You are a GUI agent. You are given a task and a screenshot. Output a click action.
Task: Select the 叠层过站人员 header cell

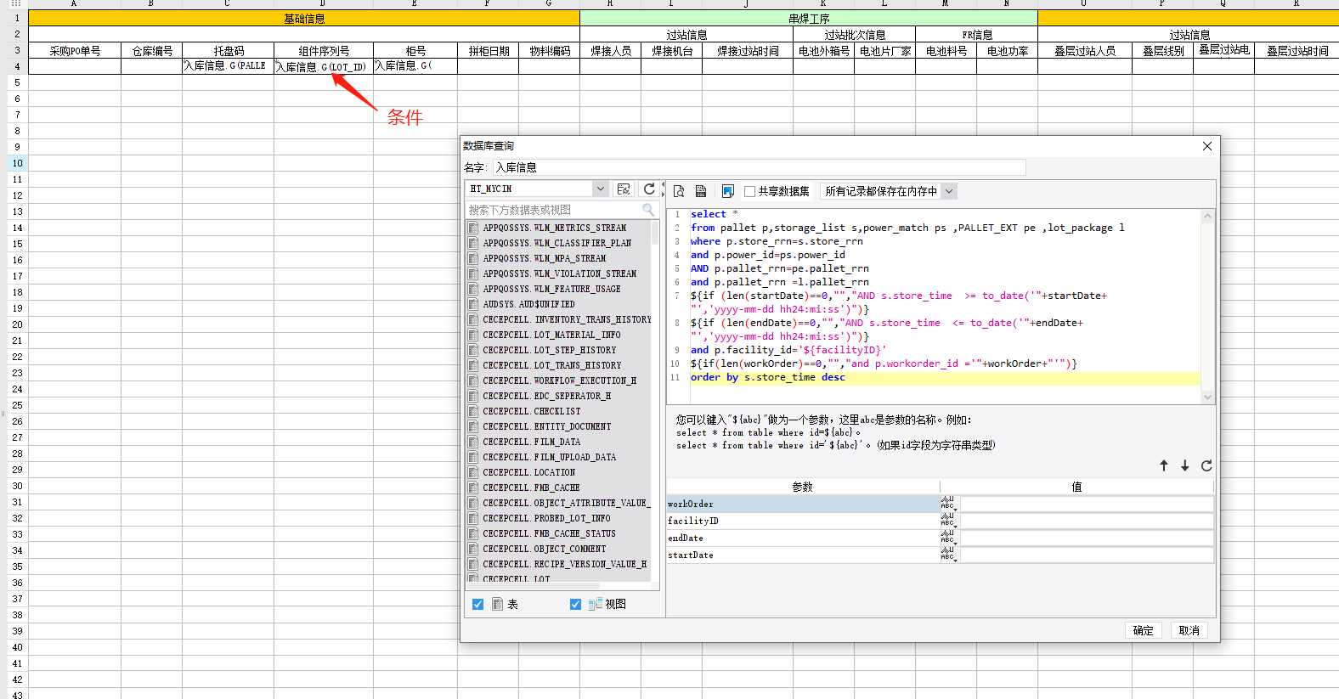[x=1085, y=50]
